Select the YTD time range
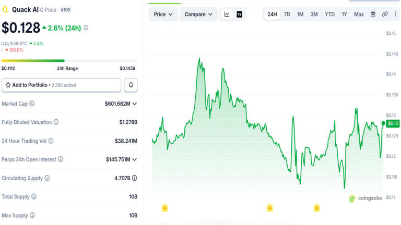The height and width of the screenshot is (225, 401). click(x=329, y=14)
